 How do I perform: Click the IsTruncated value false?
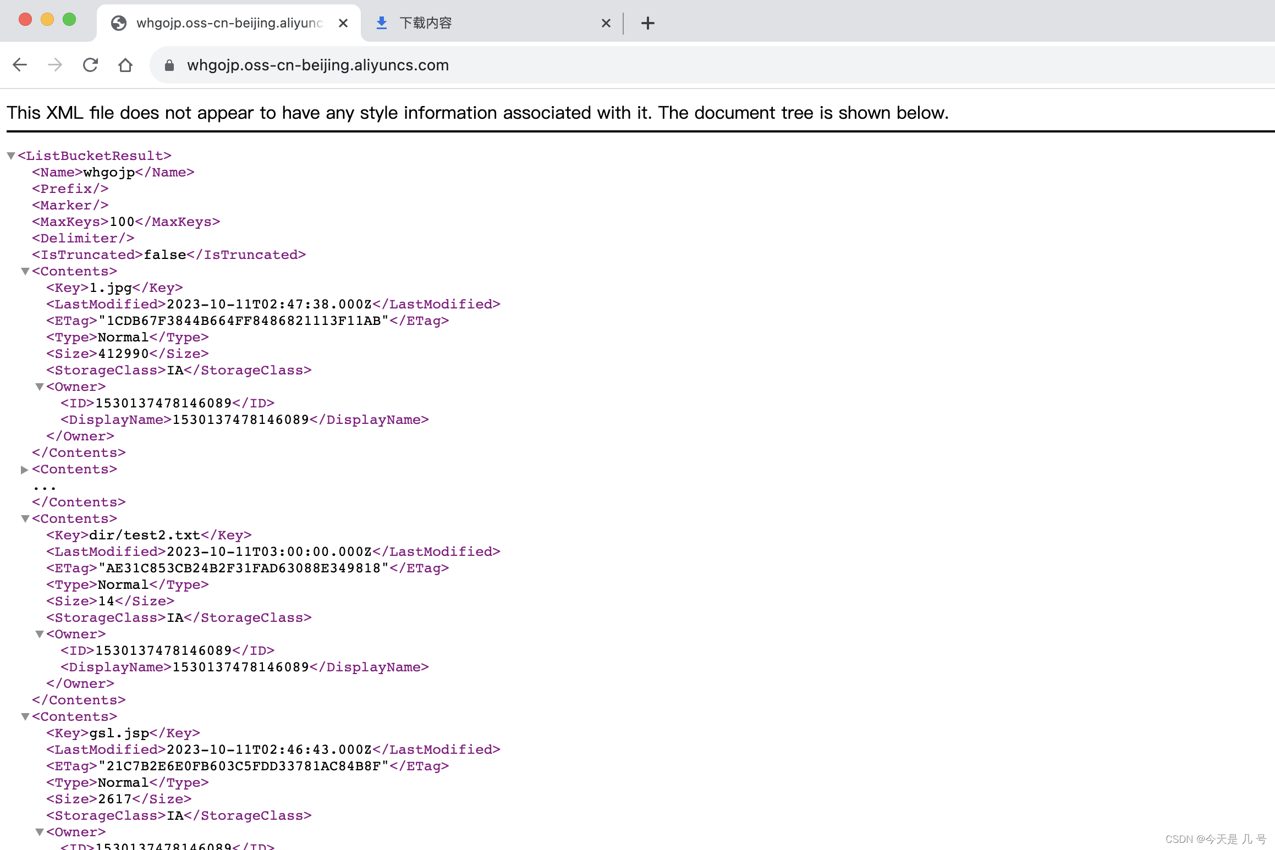click(165, 255)
